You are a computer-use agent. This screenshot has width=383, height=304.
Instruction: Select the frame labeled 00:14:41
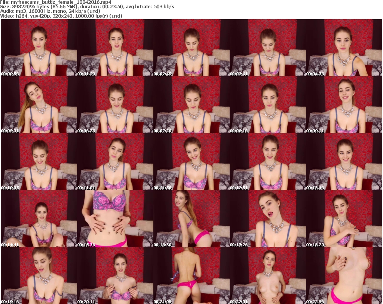click(39, 219)
